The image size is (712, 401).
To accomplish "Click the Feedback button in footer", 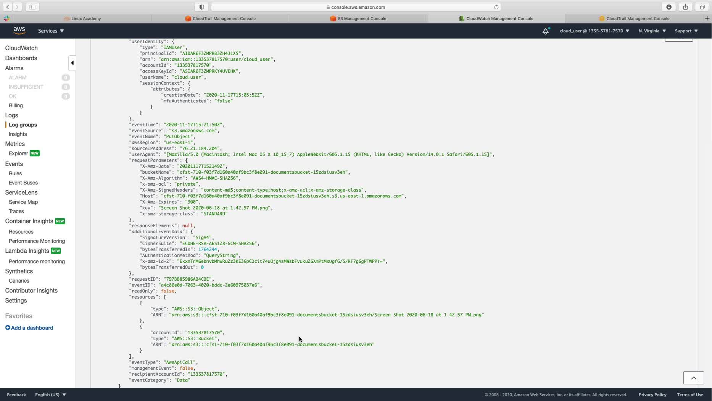I will point(16,395).
